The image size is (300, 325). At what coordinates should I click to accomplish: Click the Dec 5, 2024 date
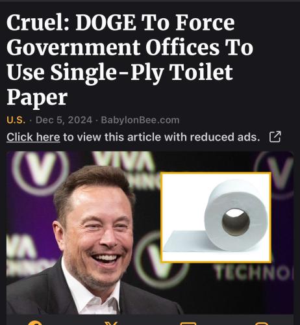pyautogui.click(x=64, y=120)
